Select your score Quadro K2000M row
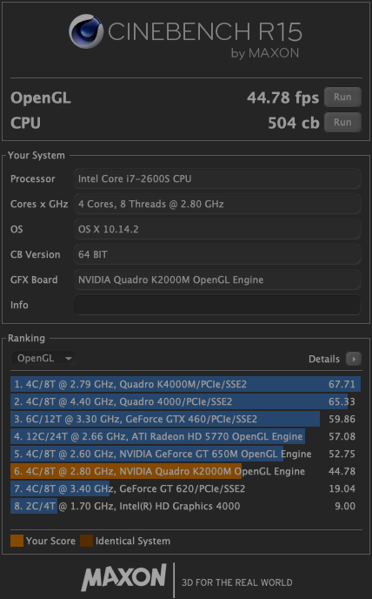Screen dimensions: 372x599 click(x=185, y=471)
